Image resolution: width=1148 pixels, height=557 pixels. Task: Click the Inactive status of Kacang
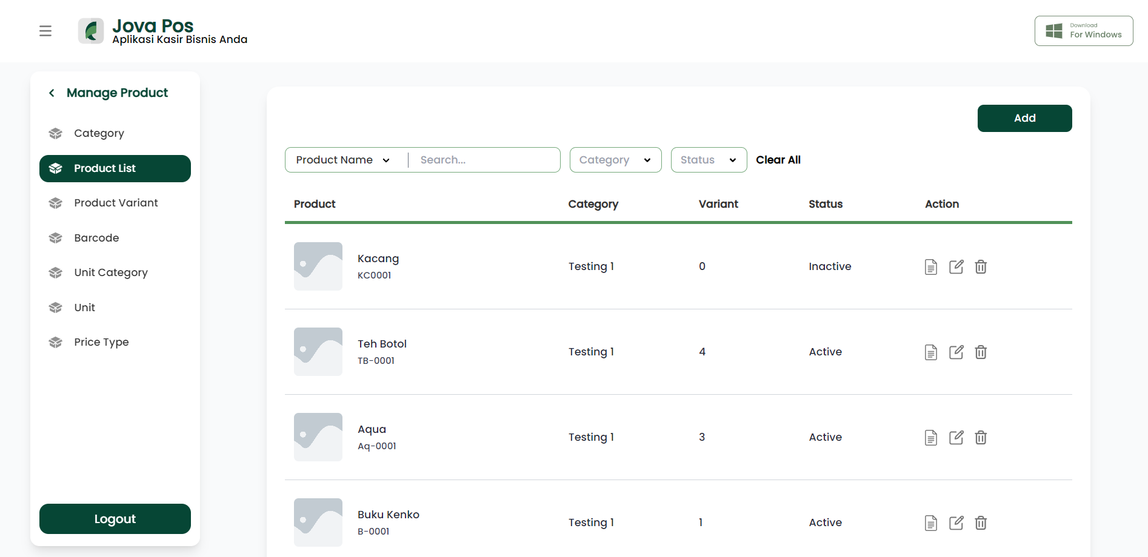point(830,266)
